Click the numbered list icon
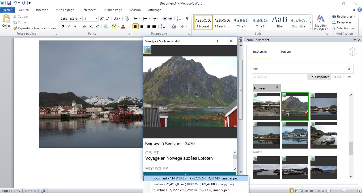The height and width of the screenshot is (193, 362). coord(144,19)
